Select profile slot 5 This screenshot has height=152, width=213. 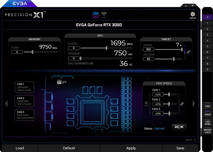tap(207, 46)
